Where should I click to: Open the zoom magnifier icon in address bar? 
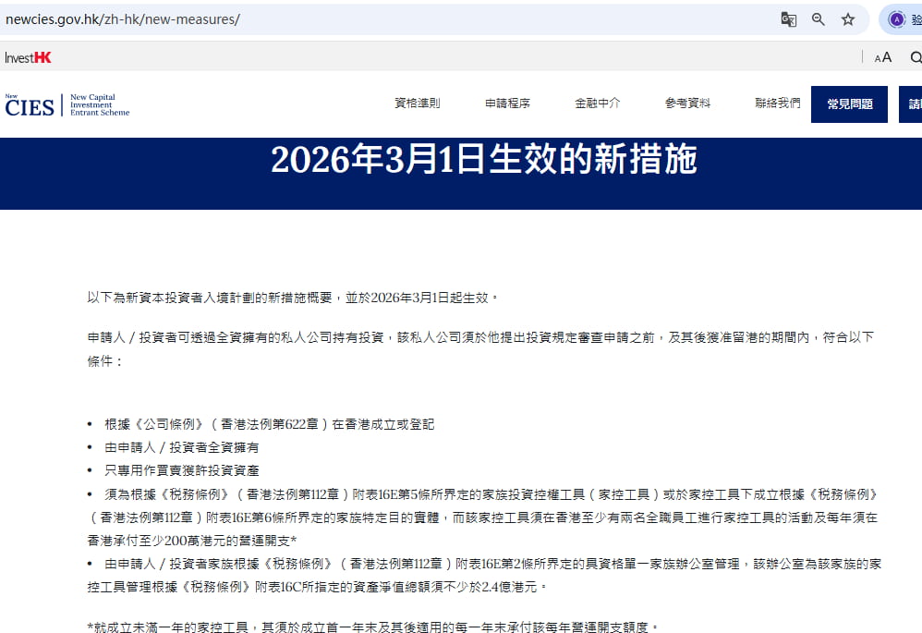[x=818, y=19]
